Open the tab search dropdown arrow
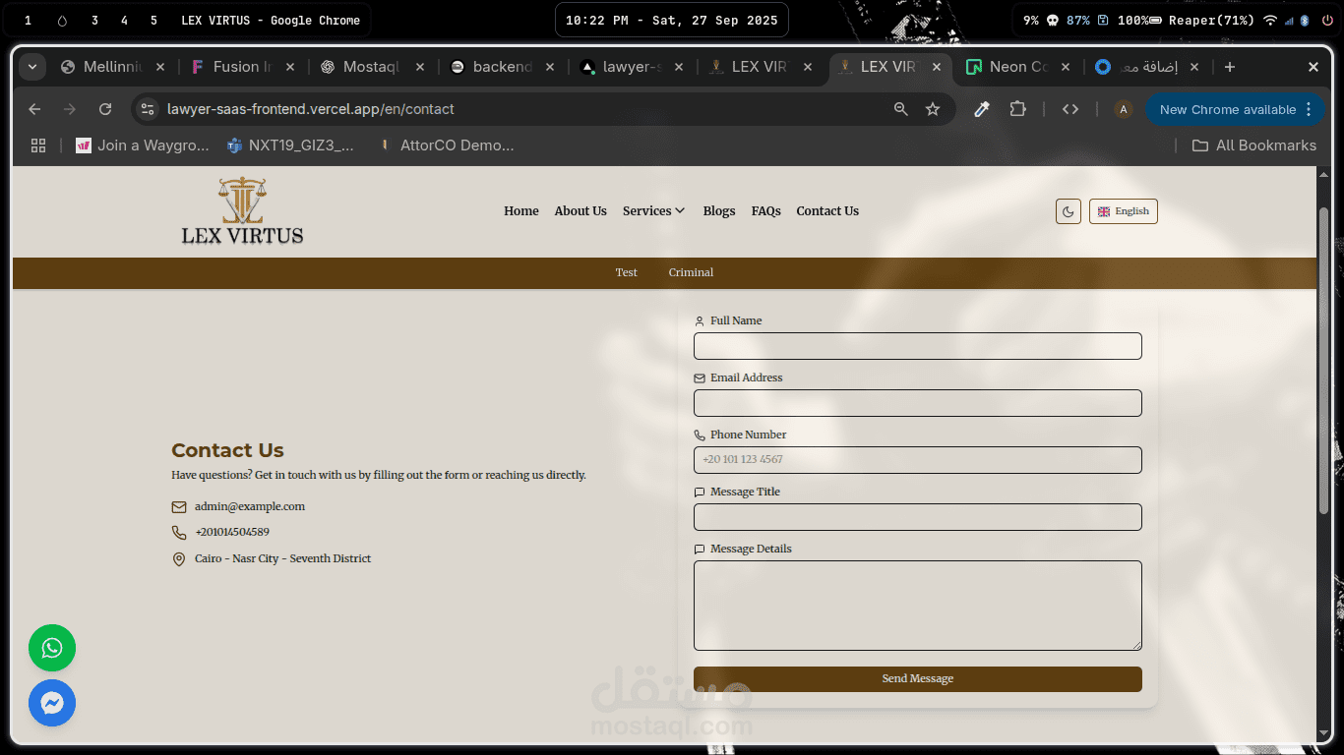 tap(32, 67)
